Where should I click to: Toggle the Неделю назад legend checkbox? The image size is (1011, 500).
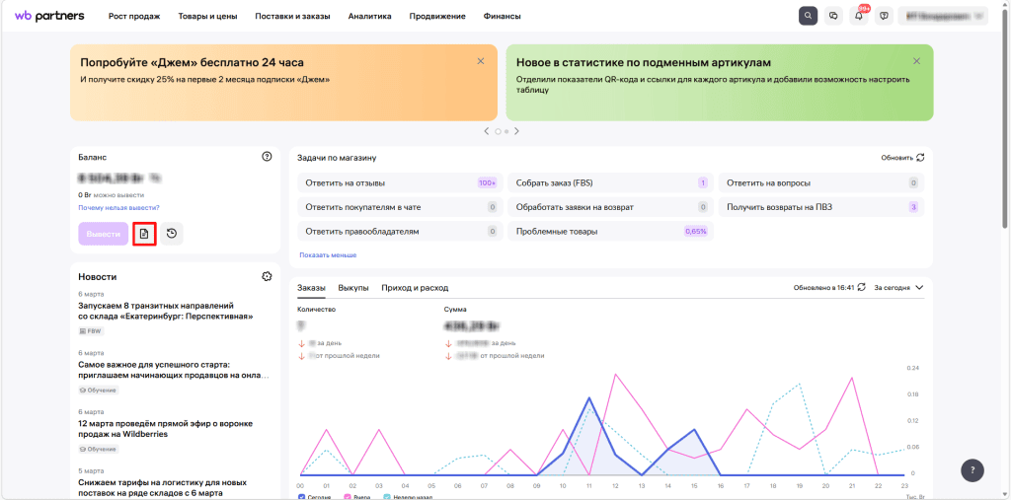388,497
